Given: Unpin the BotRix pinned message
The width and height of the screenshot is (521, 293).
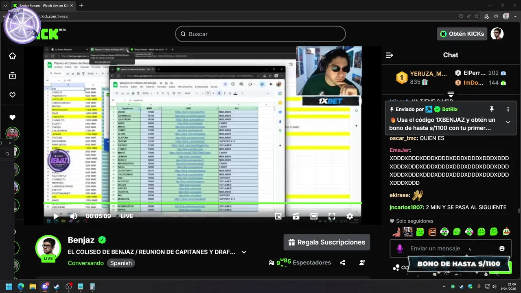Looking at the screenshot, I should click(x=492, y=109).
